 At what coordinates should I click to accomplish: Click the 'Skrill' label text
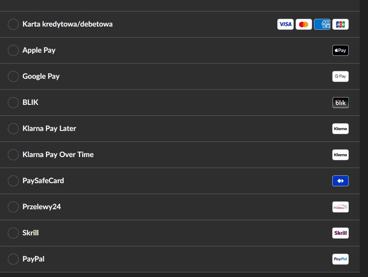[31, 233]
